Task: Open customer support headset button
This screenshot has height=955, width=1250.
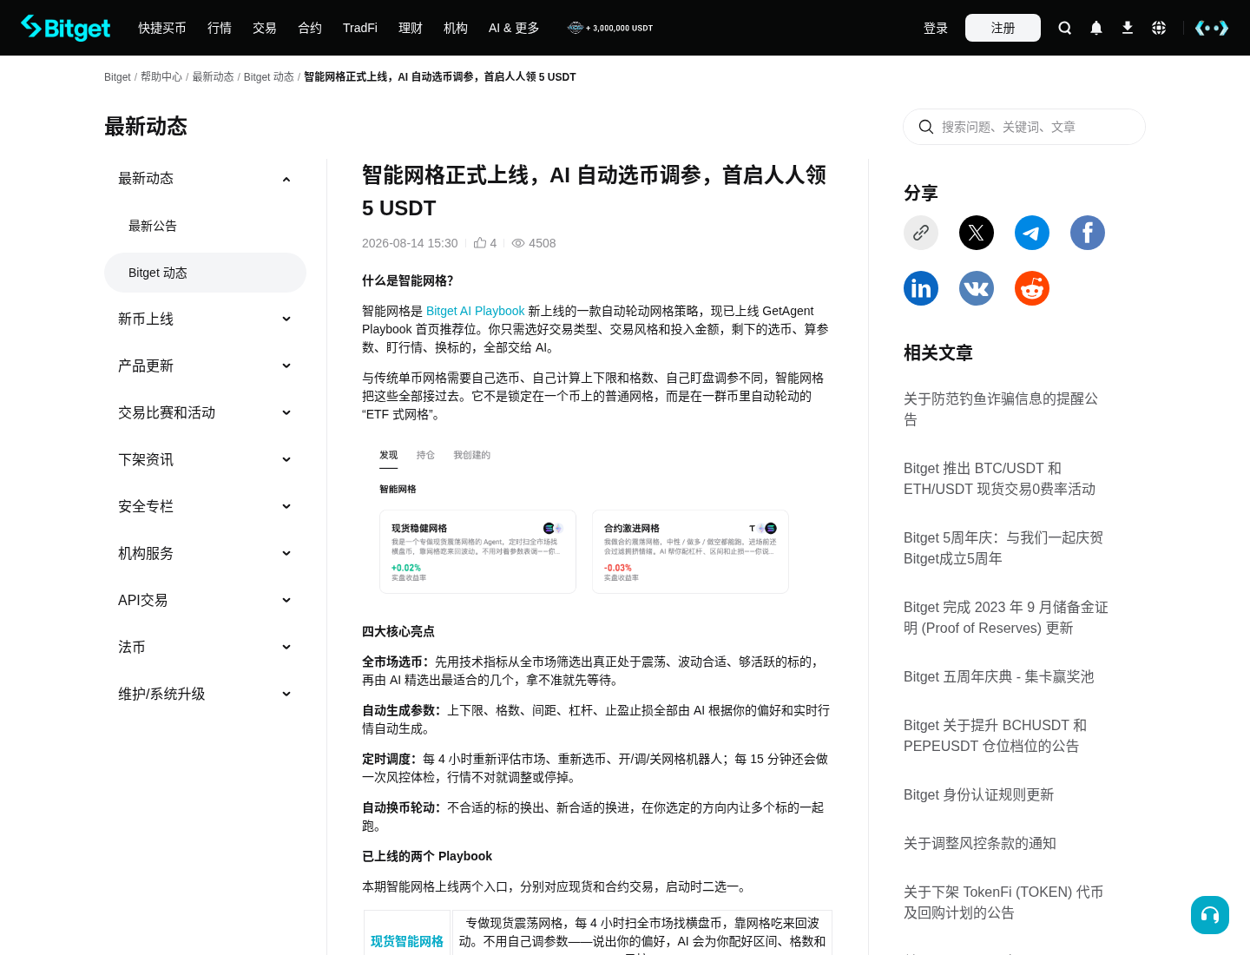Action: 1210,915
